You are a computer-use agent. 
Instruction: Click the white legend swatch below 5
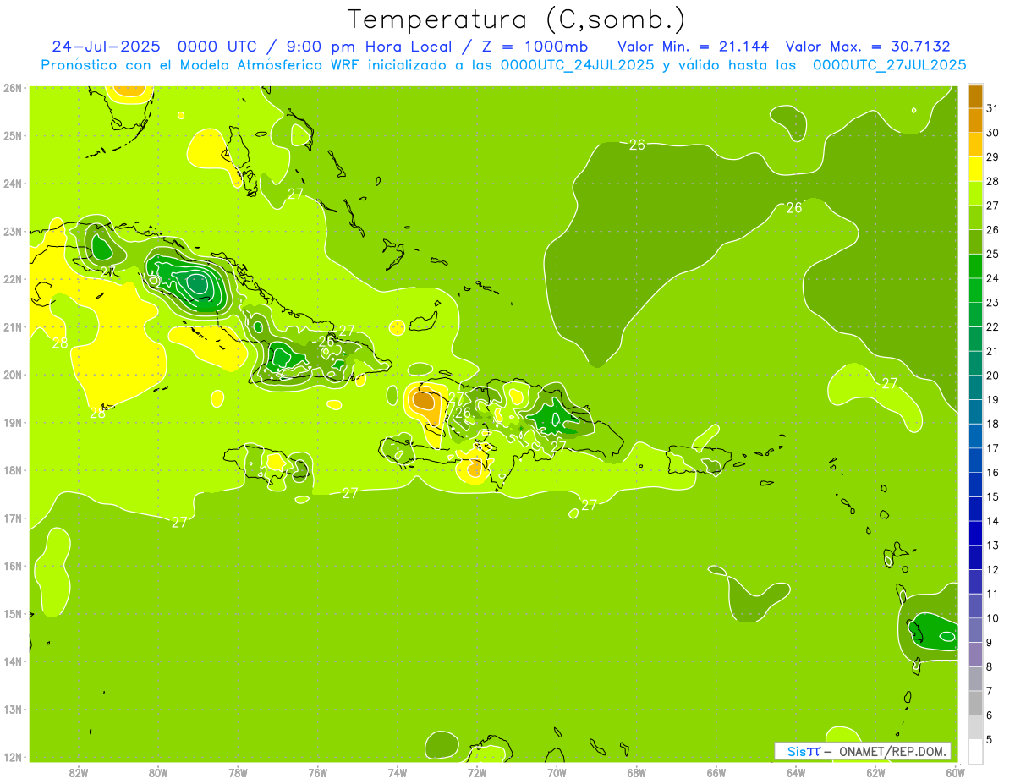(975, 751)
